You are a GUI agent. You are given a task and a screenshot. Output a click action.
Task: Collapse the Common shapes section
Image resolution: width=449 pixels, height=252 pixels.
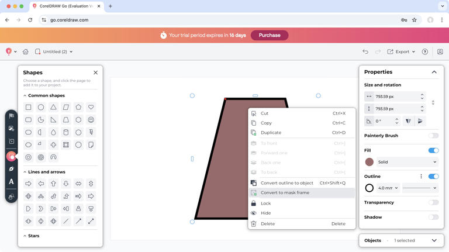pyautogui.click(x=25, y=95)
